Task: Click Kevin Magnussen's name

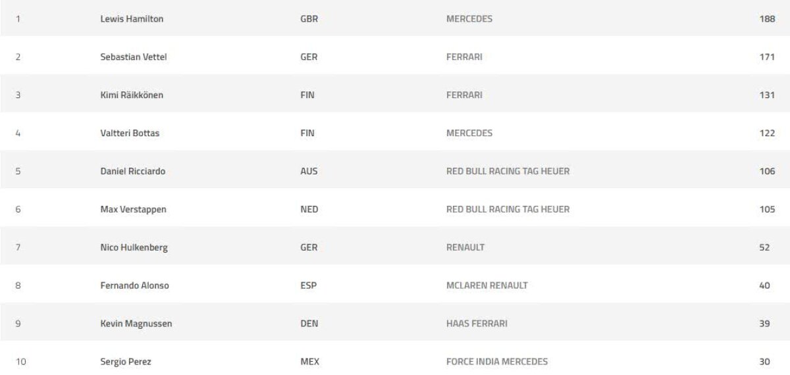Action: 136,324
